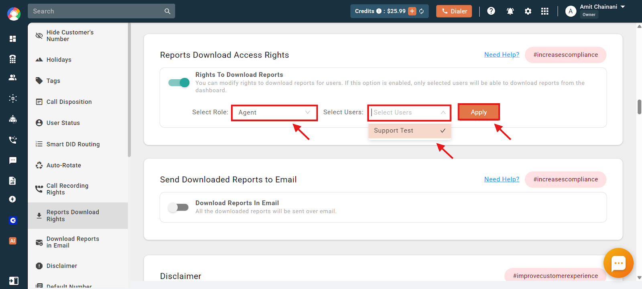Click Need Help link for Send Reports Email
The width and height of the screenshot is (642, 289).
[x=502, y=179]
